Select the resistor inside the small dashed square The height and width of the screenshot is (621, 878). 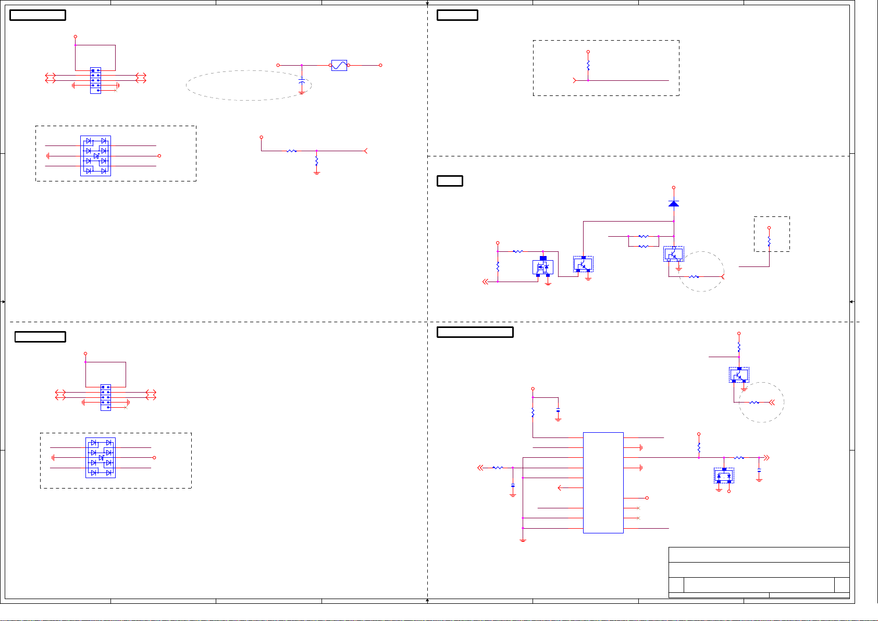[x=769, y=241]
